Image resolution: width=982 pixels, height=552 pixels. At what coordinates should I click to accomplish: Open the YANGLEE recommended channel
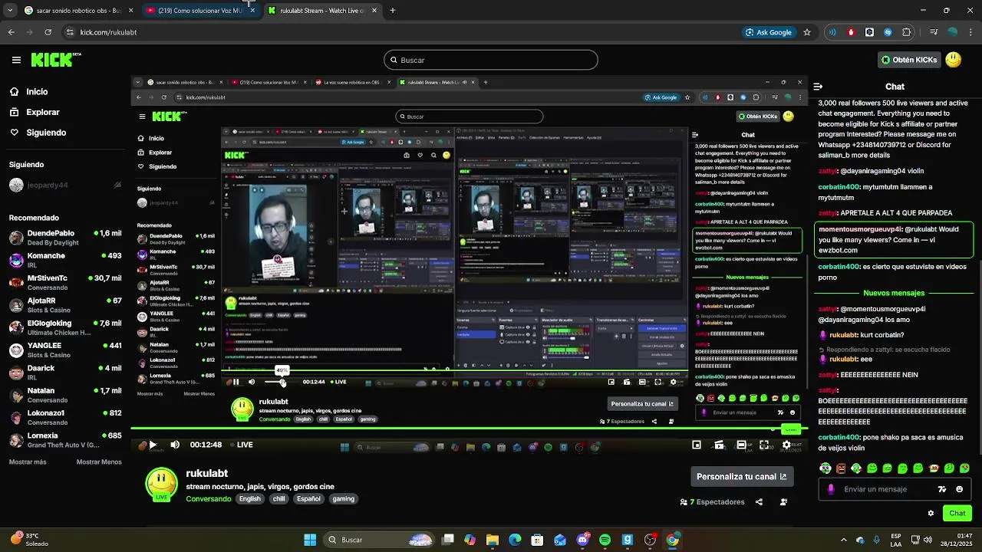click(x=64, y=350)
